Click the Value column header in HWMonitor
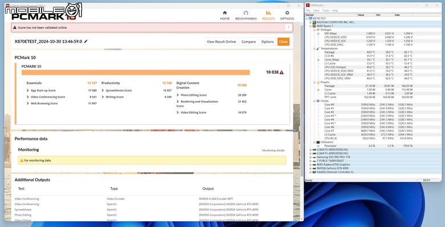445x227 pixels. (x=366, y=15)
